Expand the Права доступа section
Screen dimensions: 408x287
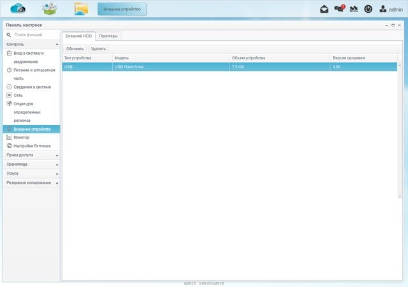31,155
